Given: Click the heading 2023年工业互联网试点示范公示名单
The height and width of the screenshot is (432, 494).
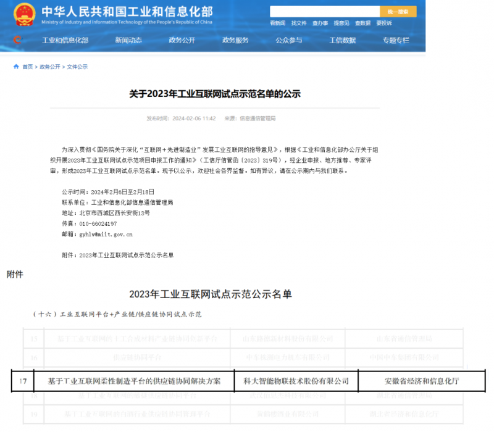Looking at the screenshot, I should (x=211, y=294).
